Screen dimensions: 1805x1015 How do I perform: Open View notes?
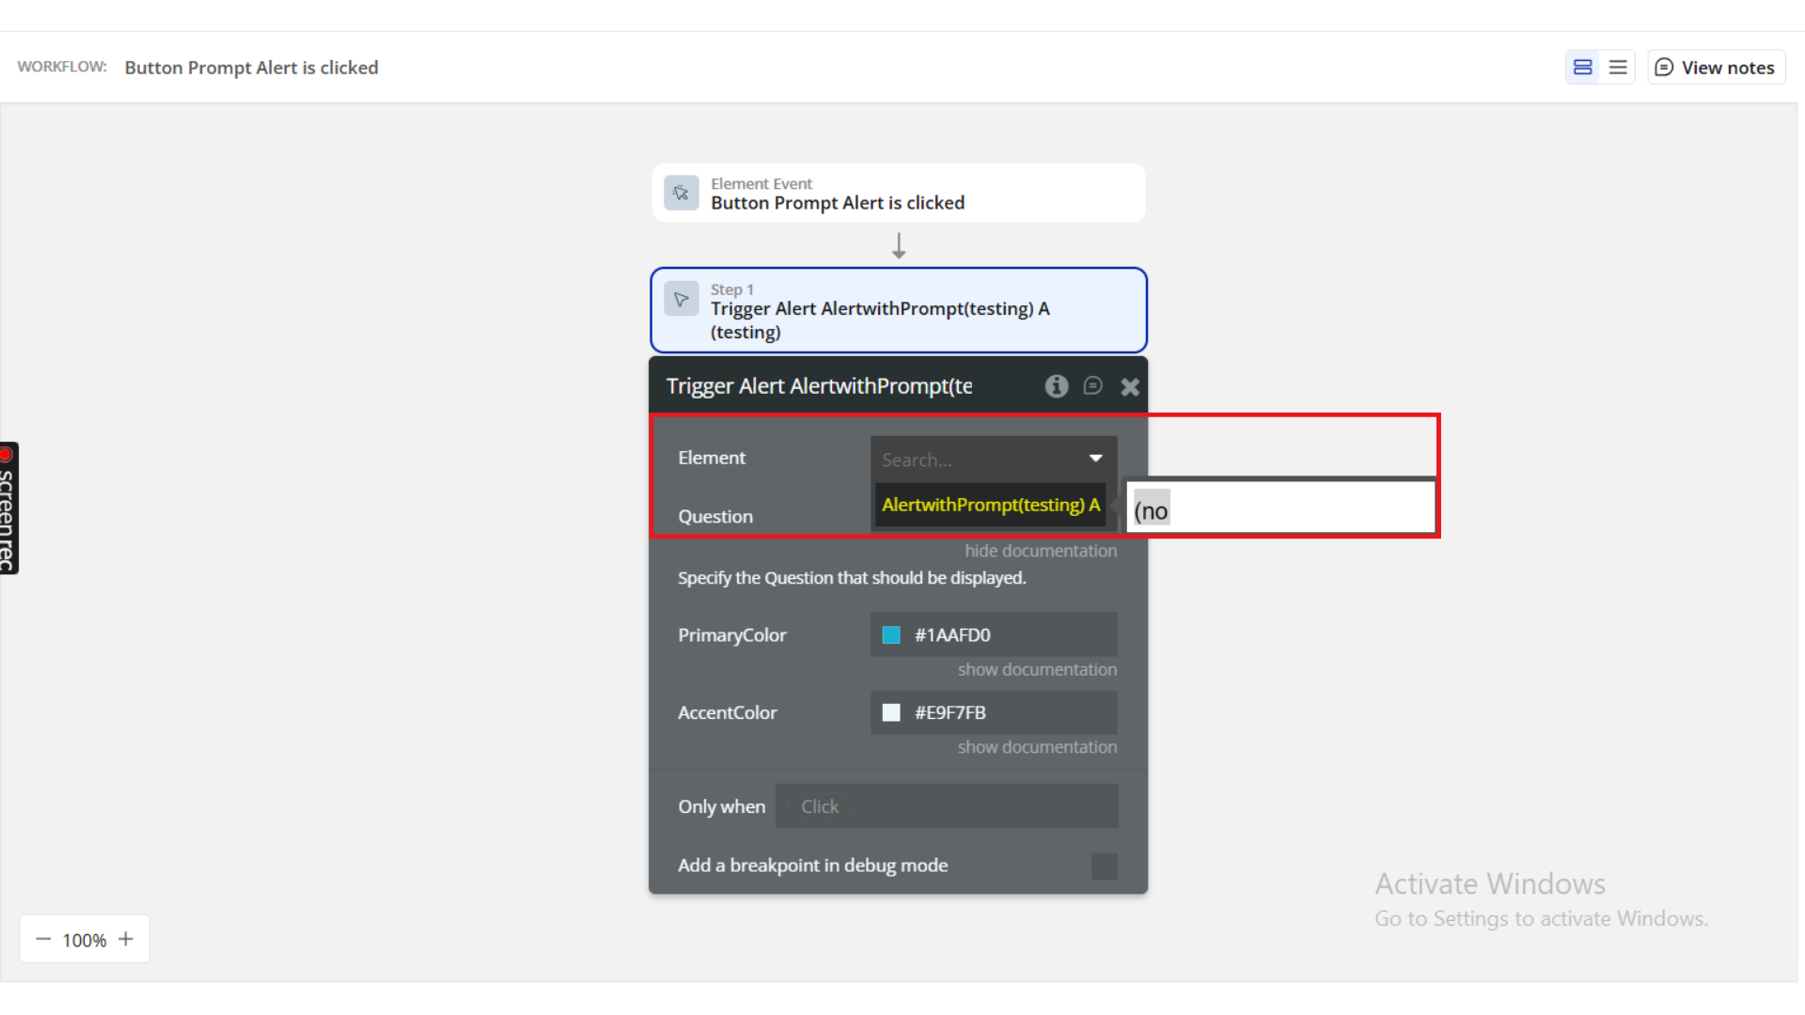[x=1716, y=68]
